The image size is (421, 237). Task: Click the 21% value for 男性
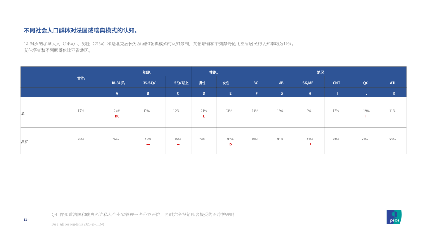point(204,111)
